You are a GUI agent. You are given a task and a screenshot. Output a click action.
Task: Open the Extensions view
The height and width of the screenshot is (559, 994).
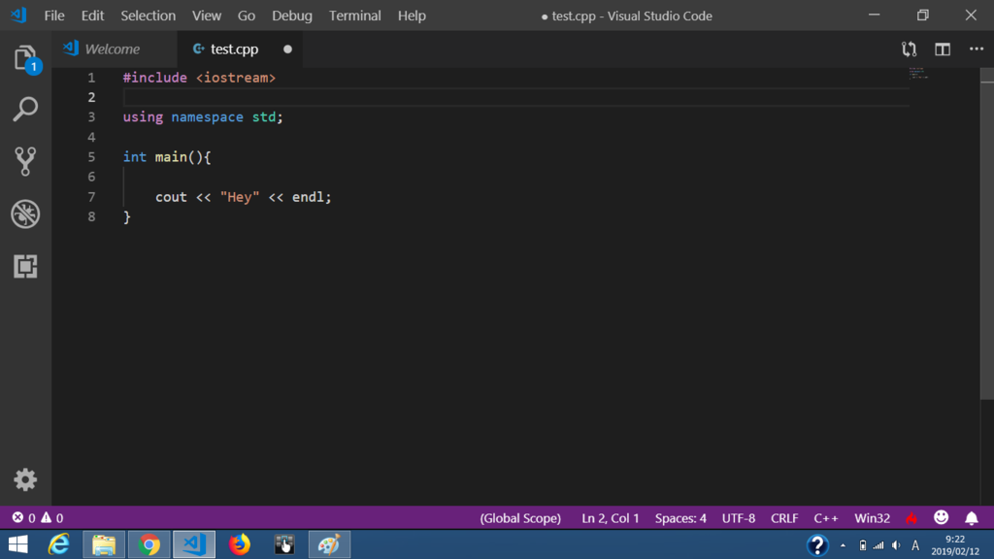coord(25,266)
